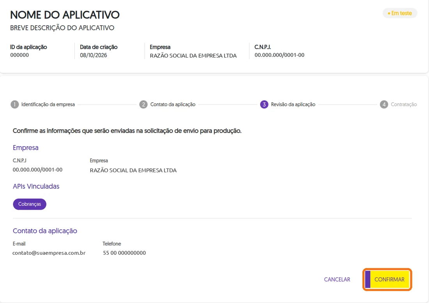Click the CANCELAR link
The image size is (429, 303).
(x=337, y=280)
